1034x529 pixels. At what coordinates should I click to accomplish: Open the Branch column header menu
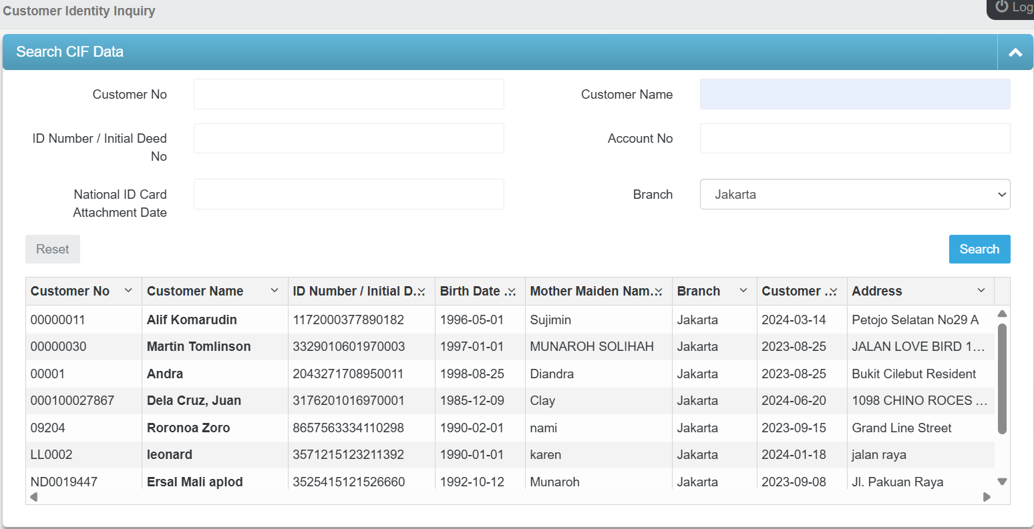point(743,291)
